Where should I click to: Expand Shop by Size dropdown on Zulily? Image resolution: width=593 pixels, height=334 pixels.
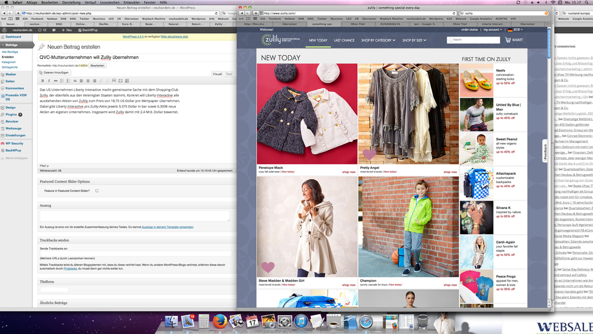pos(414,40)
